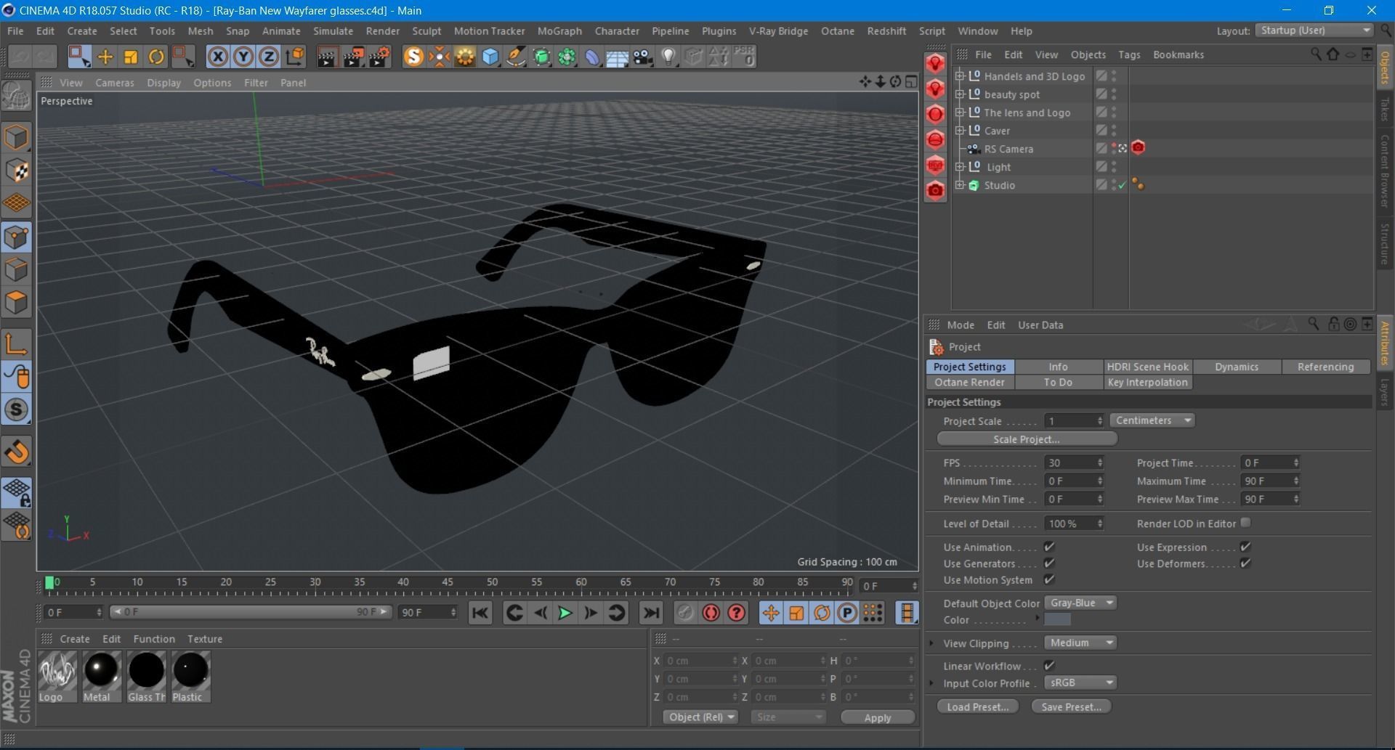Select the Move tool in top toolbar
The image size is (1395, 750).
(105, 57)
